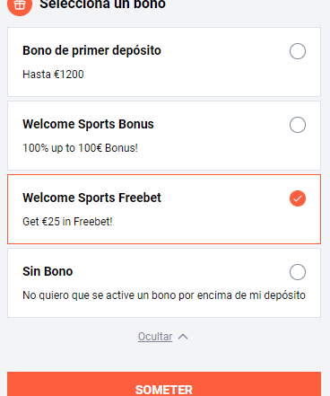330x396 pixels.
Task: Click the Sin Bono heading
Action: click(48, 271)
